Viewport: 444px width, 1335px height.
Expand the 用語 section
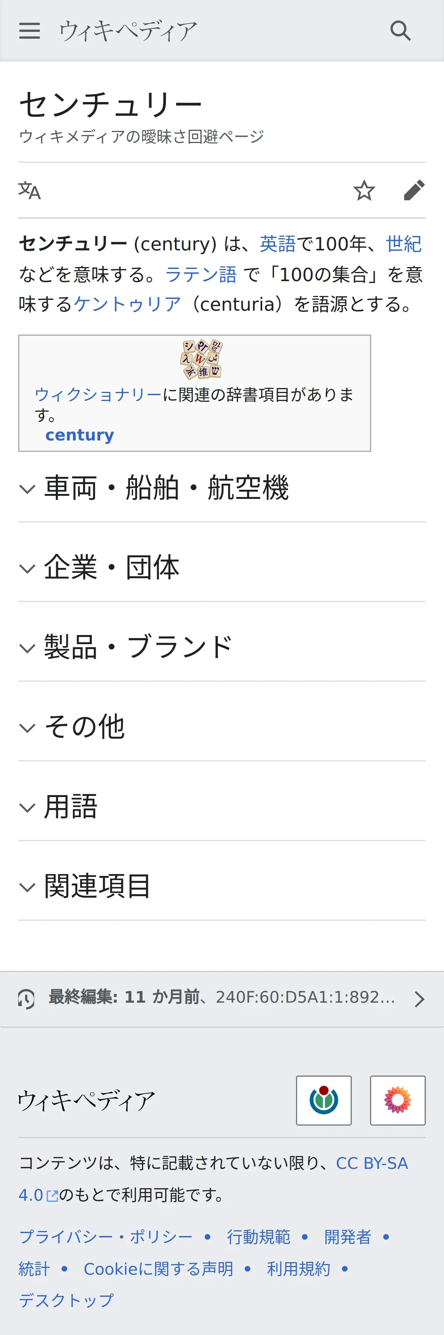pos(71,807)
